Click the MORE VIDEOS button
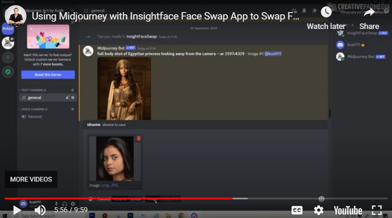This screenshot has height=218, width=392. pos(31,179)
